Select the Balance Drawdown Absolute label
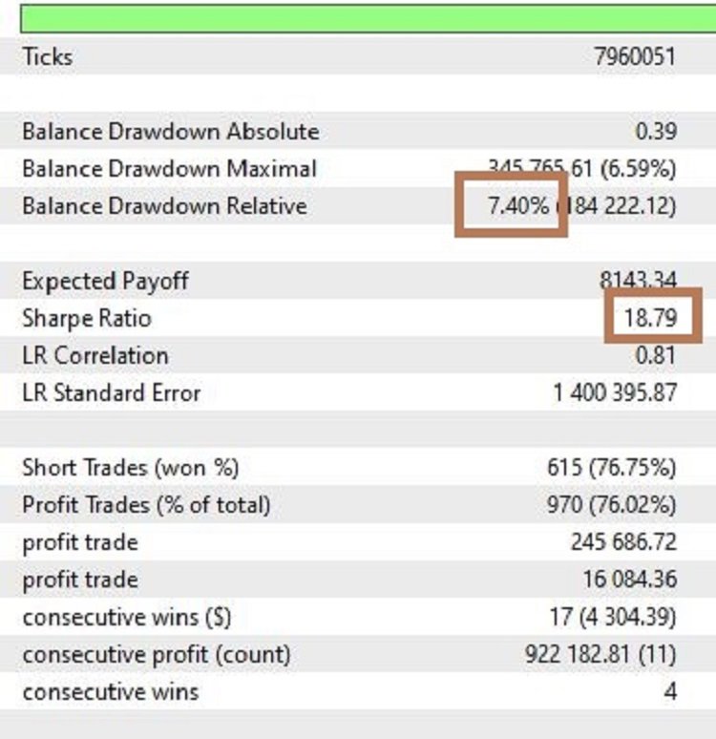Viewport: 716px width, 739px height. (x=170, y=132)
